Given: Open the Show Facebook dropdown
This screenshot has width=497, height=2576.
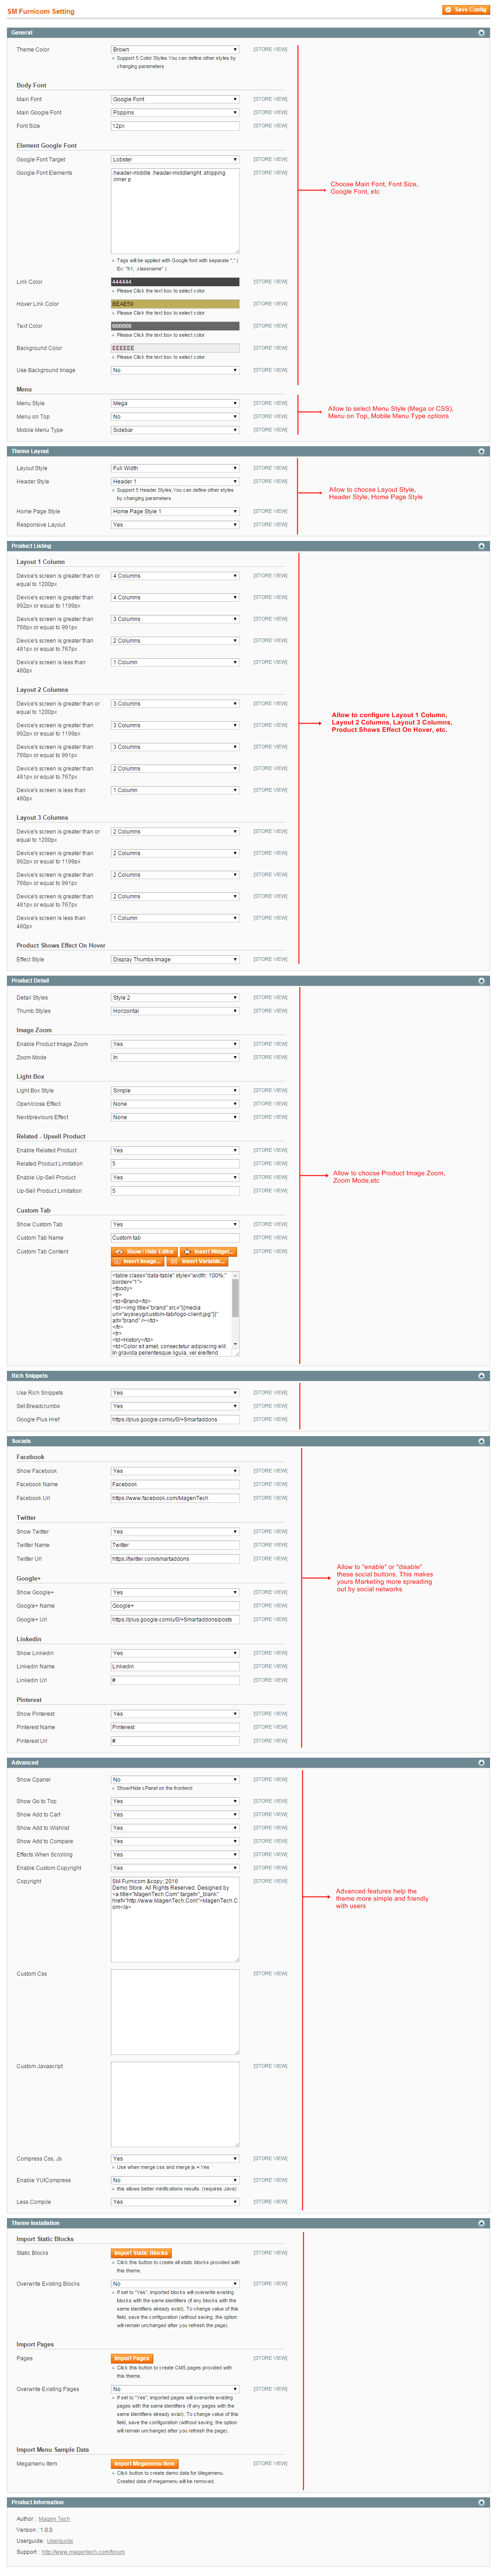Looking at the screenshot, I should 175,1471.
